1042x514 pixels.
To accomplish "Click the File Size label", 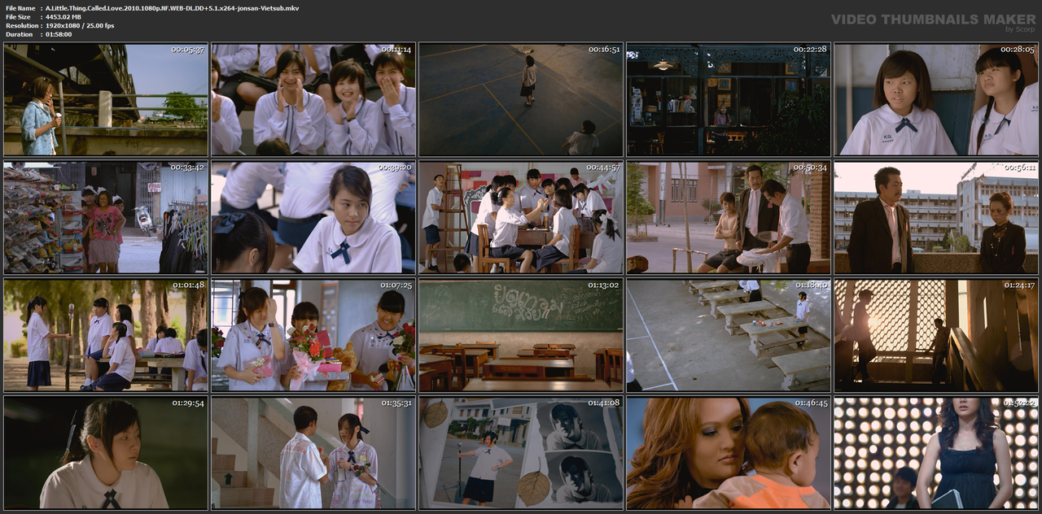I will 18,16.
